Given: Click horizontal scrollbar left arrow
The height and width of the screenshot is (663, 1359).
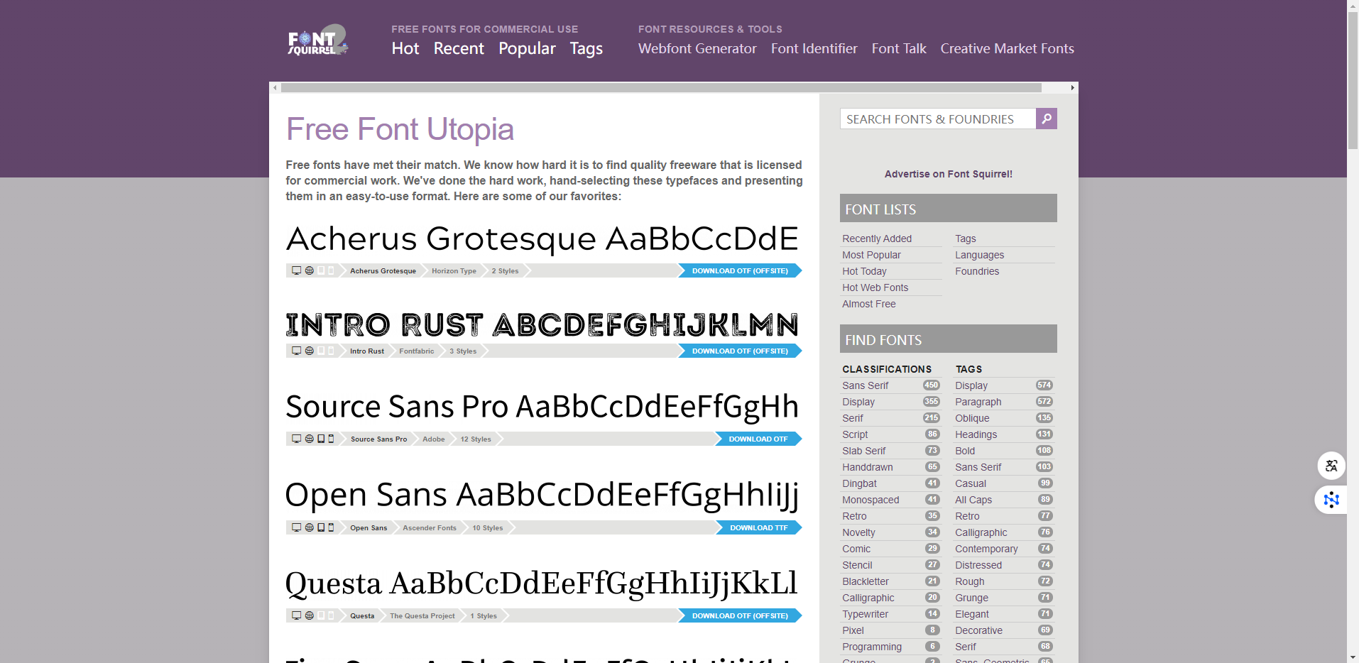Looking at the screenshot, I should click(275, 87).
